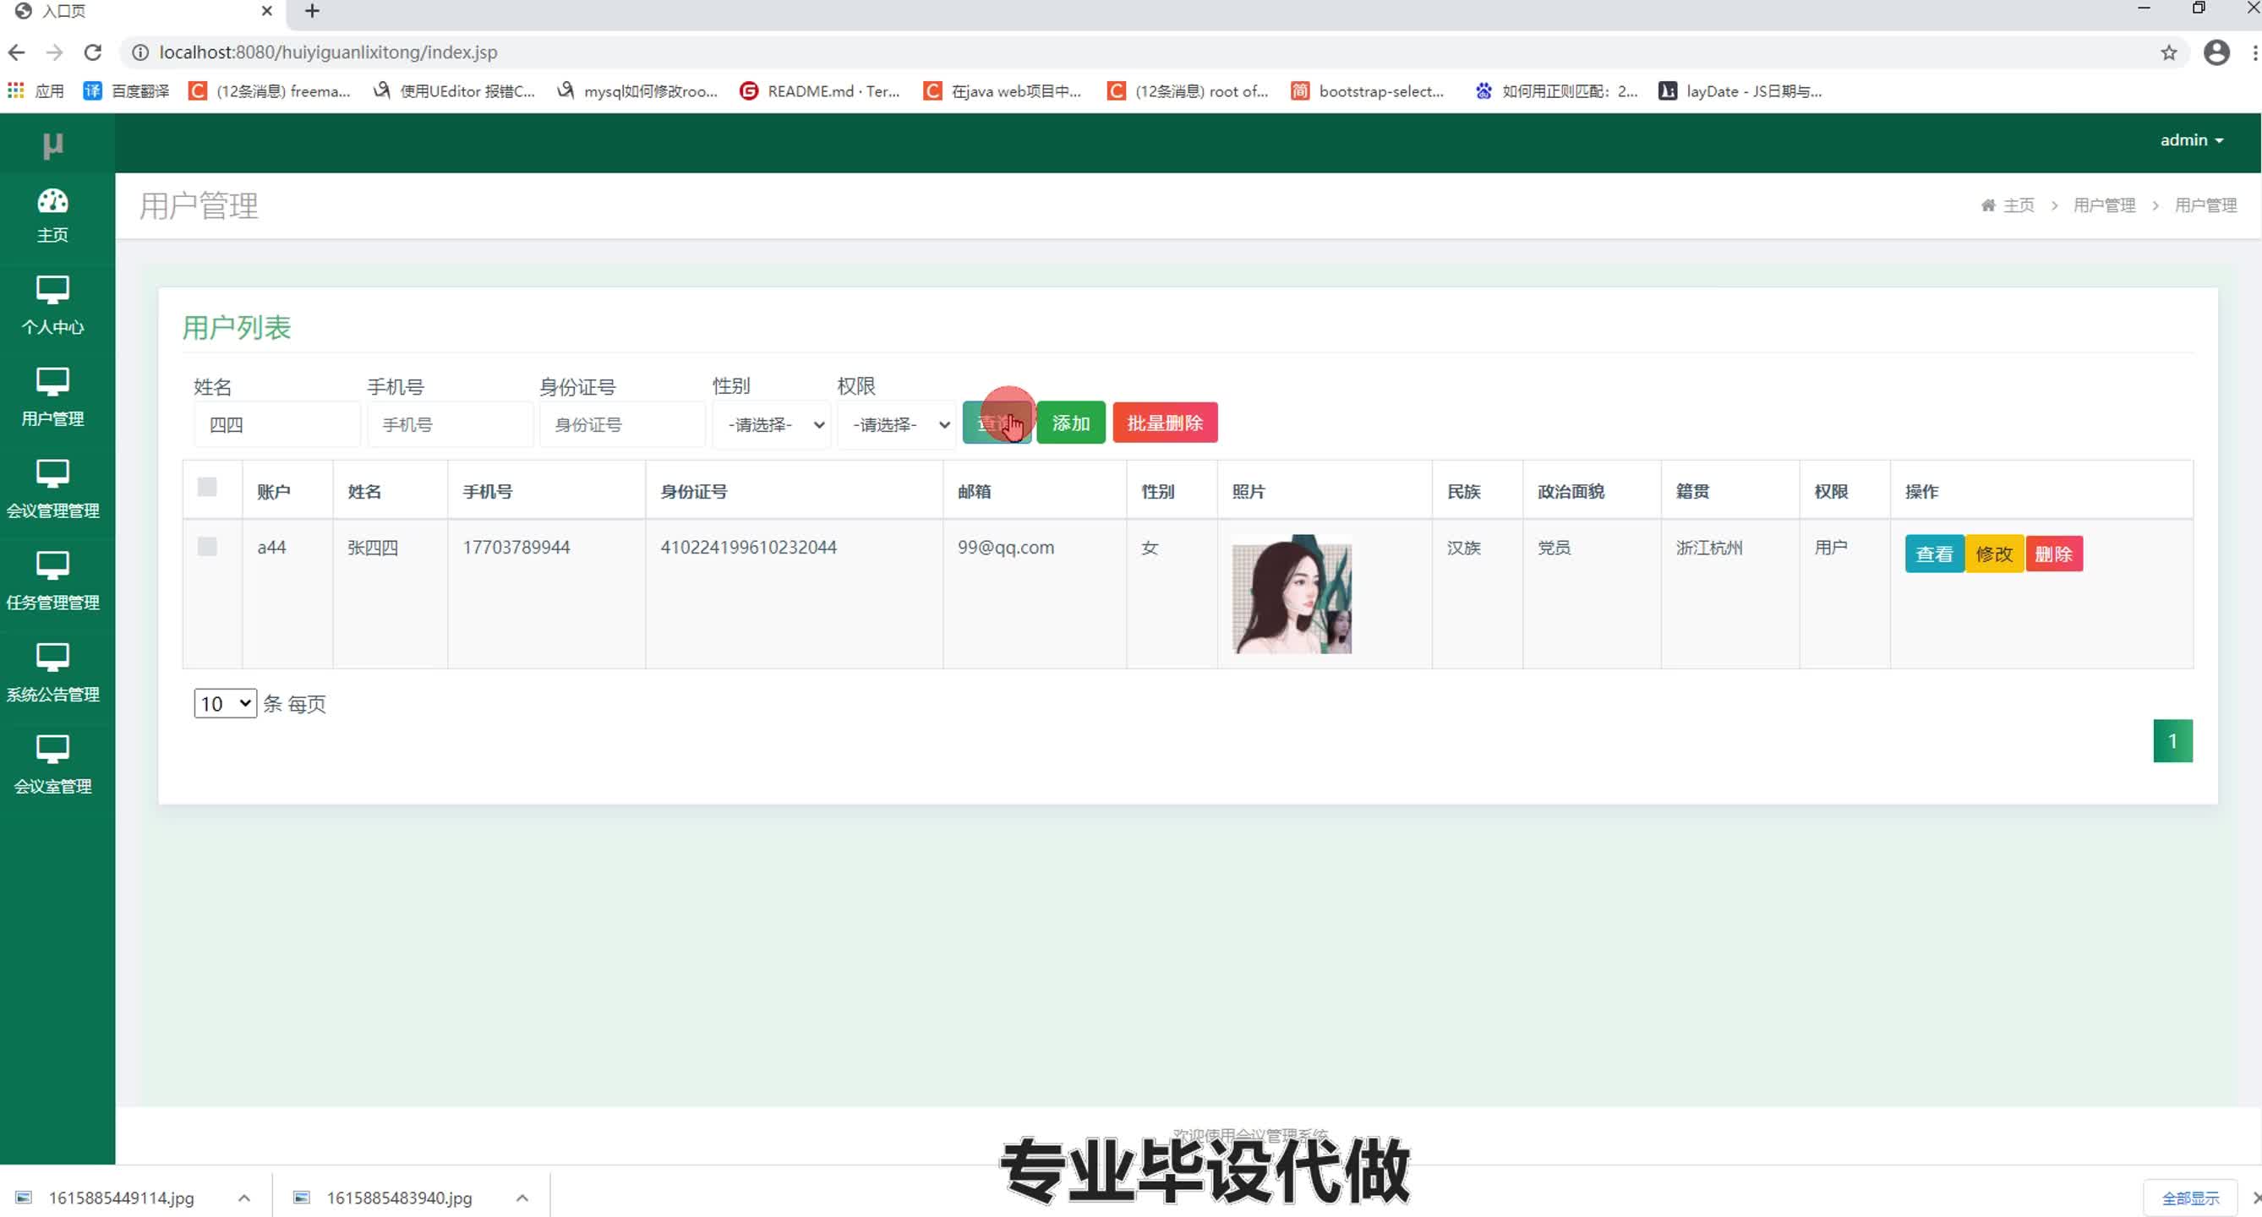This screenshot has height=1217, width=2262.
Task: Open 系统公告管理 sidebar icon
Action: (x=52, y=671)
